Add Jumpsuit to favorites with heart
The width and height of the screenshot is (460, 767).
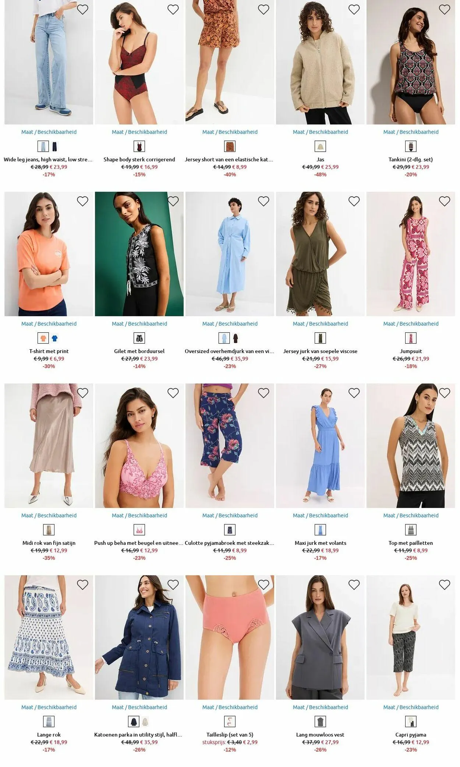[x=445, y=201]
